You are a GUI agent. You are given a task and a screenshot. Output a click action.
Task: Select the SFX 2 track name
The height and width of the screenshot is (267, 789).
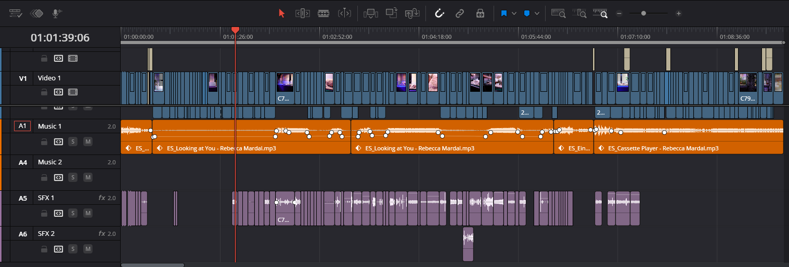point(46,234)
